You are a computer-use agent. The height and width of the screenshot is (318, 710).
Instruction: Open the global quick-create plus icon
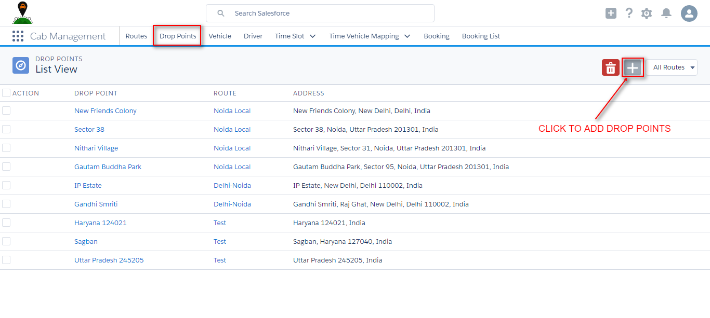coord(611,13)
